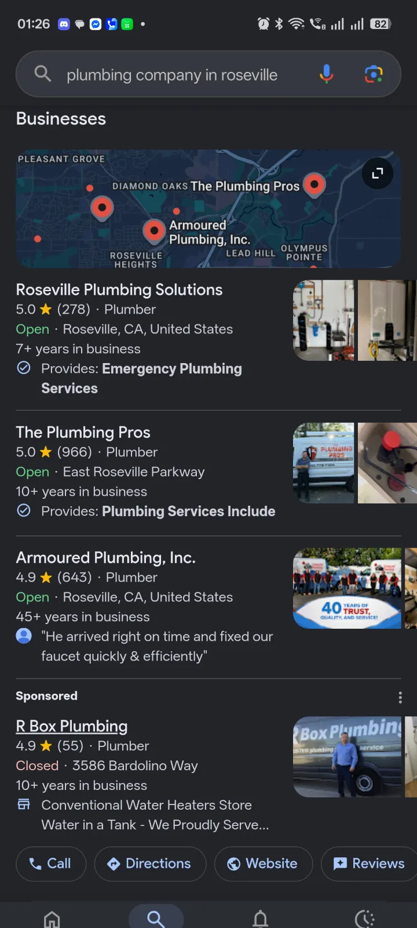Tap the Messenger icon in status bar
The height and width of the screenshot is (928, 417).
coord(96,24)
